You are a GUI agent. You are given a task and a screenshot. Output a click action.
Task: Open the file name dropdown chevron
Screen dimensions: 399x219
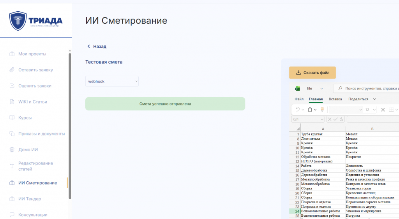321,89
